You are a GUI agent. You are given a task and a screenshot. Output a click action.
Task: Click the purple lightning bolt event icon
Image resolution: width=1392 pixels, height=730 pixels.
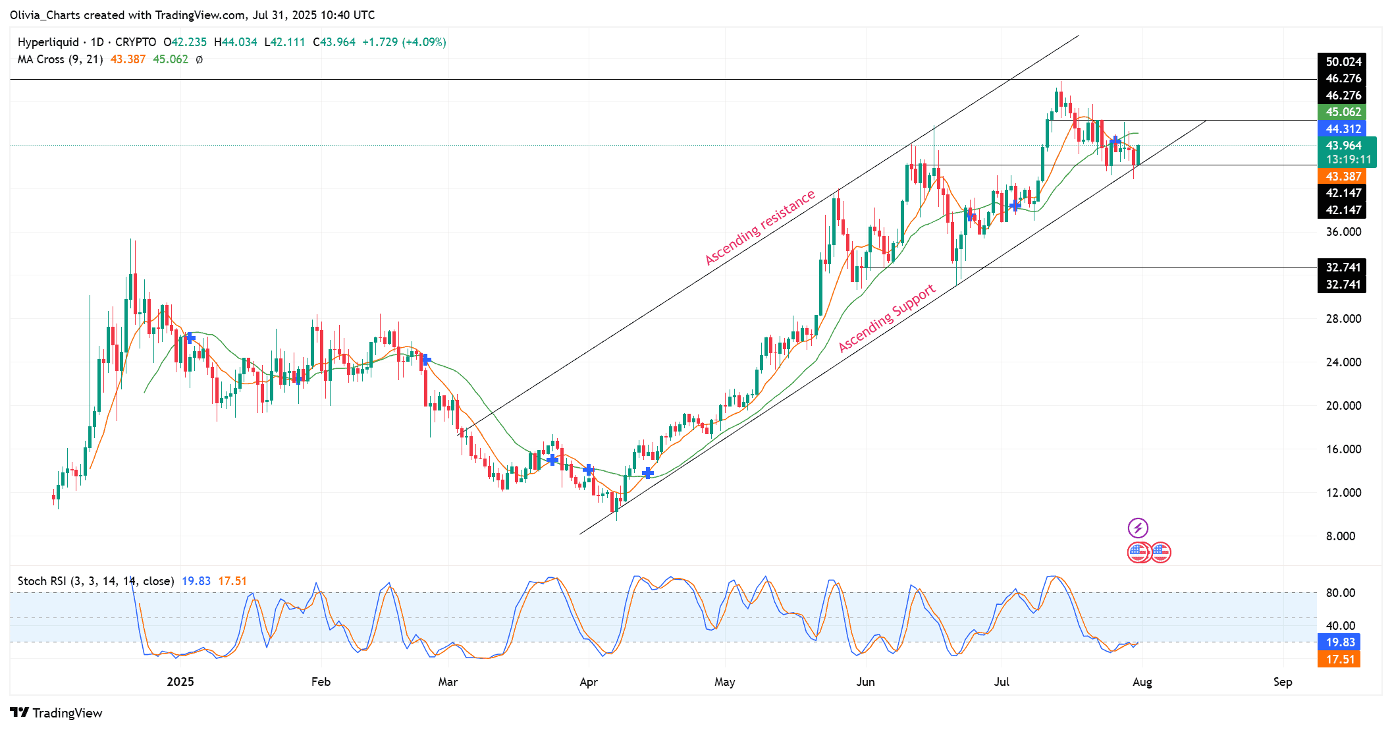pyautogui.click(x=1138, y=528)
